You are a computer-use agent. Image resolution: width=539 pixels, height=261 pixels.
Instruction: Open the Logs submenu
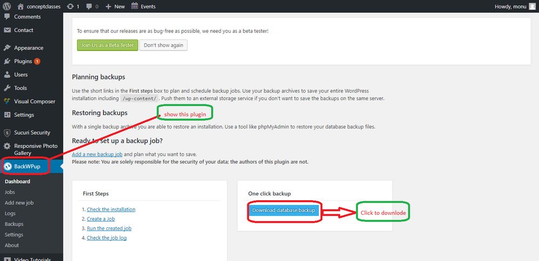tap(10, 213)
